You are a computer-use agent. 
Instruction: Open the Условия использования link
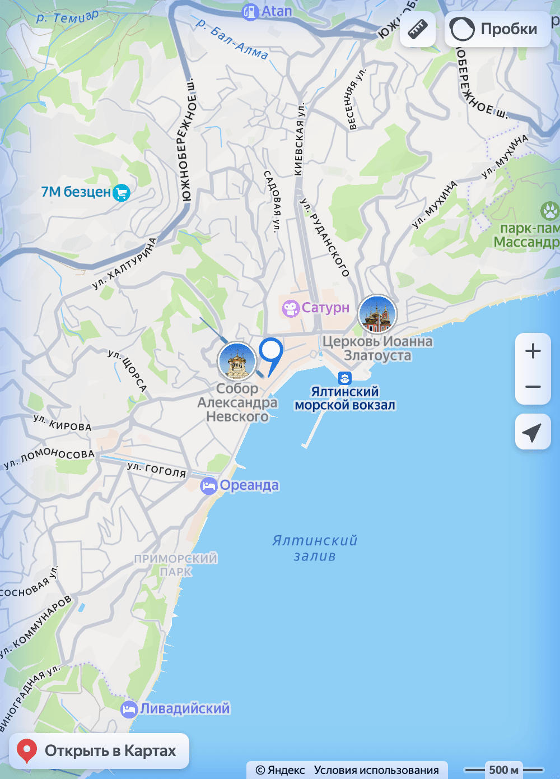tap(376, 770)
